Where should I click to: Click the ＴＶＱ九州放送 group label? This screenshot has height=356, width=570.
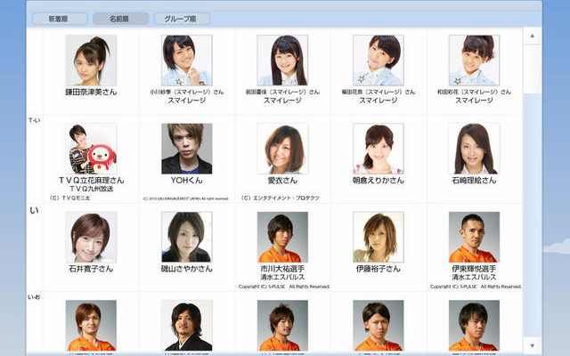coord(91,189)
